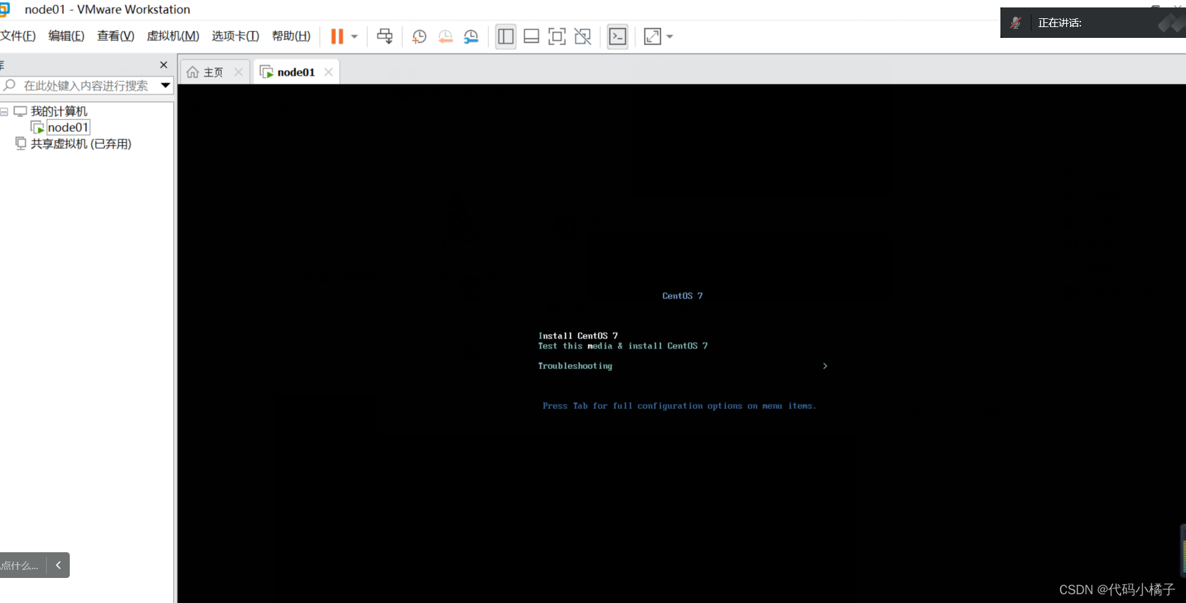Click the chat input box at bottom-left

21,565
